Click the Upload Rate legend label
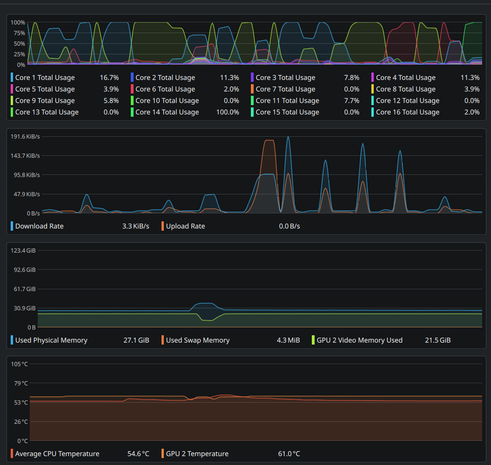The image size is (491, 465). click(x=185, y=226)
